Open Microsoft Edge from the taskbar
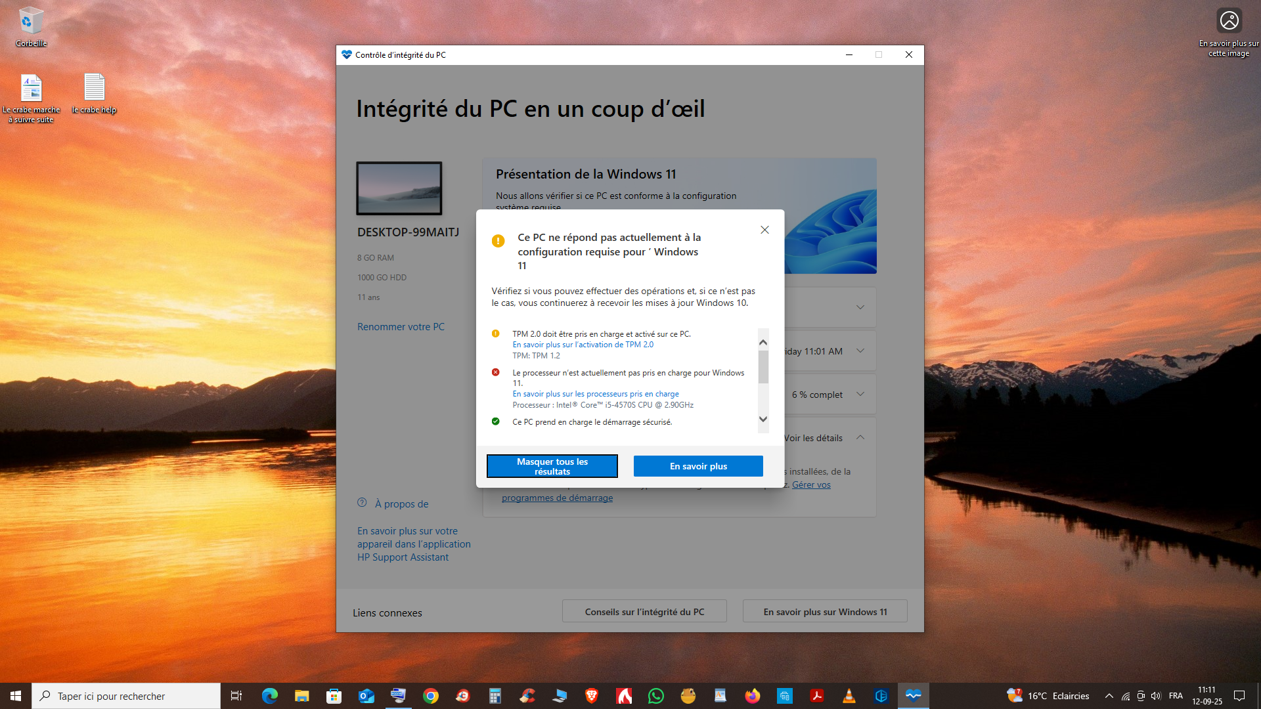 coord(270,696)
